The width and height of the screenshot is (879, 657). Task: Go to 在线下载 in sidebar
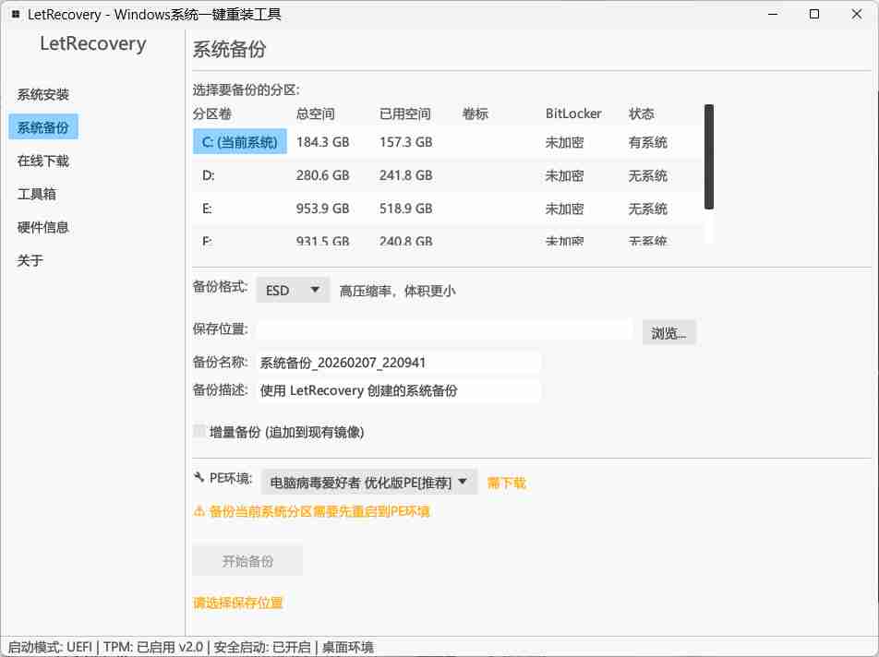(x=43, y=161)
